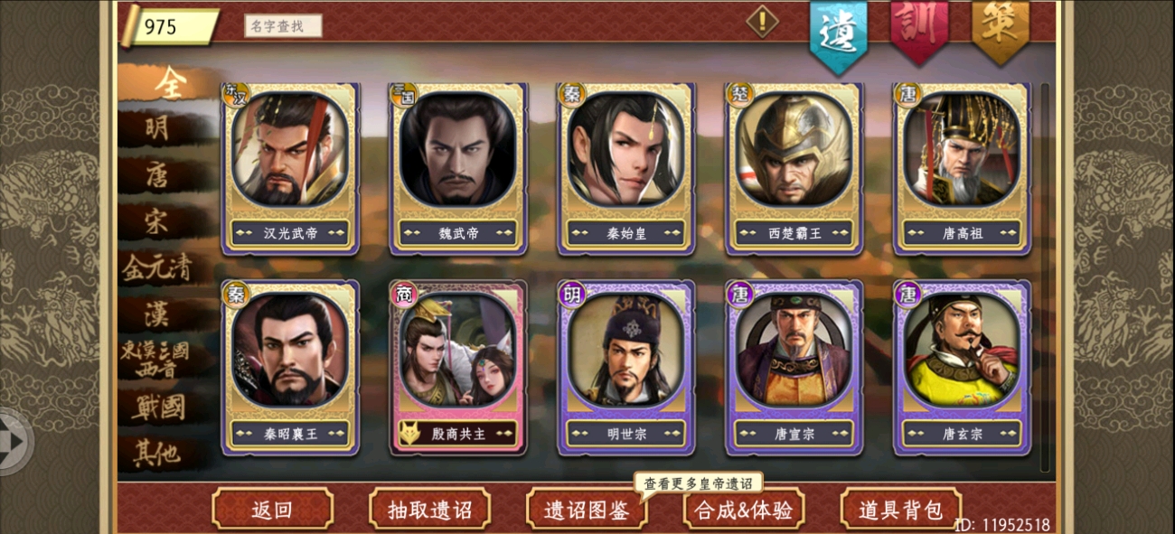1175x534 pixels.
Task: Open the gold 策 banner icon
Action: click(x=1001, y=31)
